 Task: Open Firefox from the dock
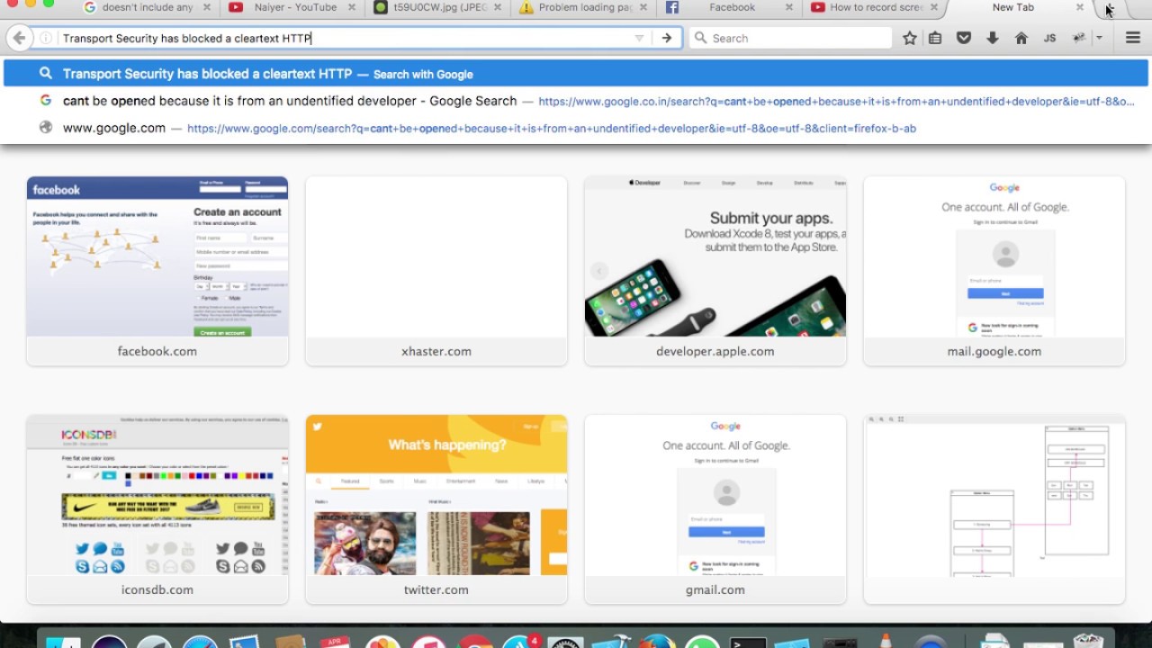(658, 641)
